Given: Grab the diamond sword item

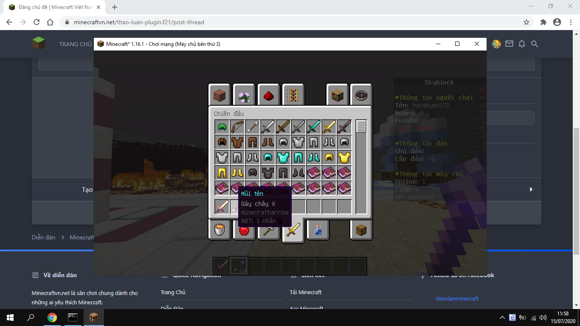Looking at the screenshot, I should [x=314, y=127].
